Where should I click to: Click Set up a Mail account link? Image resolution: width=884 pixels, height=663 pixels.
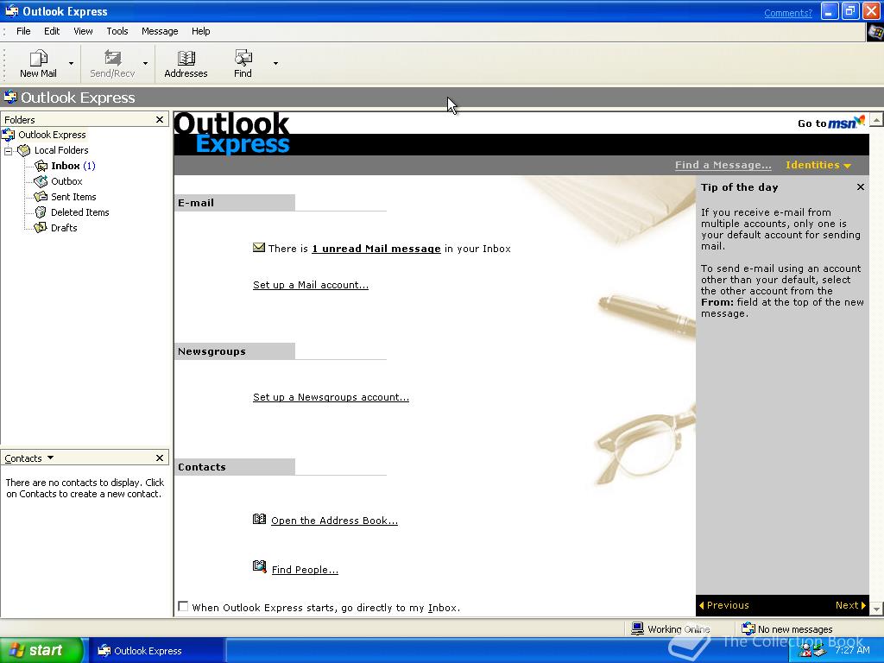point(311,285)
